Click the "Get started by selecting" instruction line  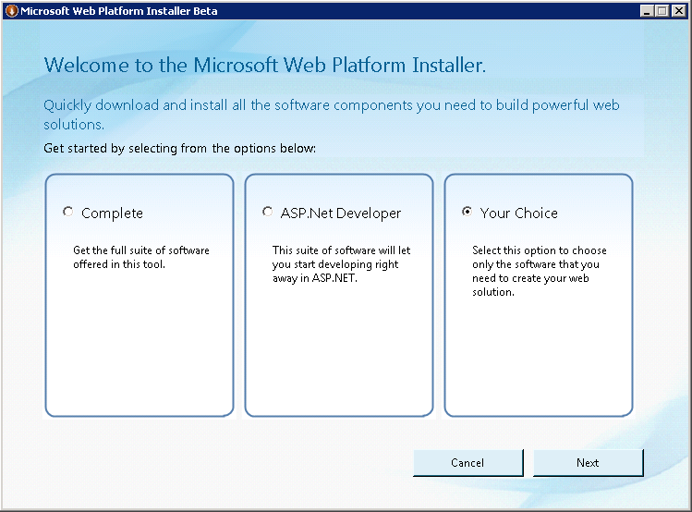(179, 148)
